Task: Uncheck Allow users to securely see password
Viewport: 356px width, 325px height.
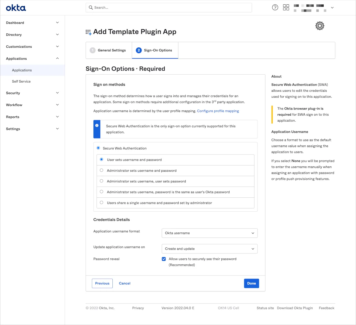Action: tap(164, 259)
